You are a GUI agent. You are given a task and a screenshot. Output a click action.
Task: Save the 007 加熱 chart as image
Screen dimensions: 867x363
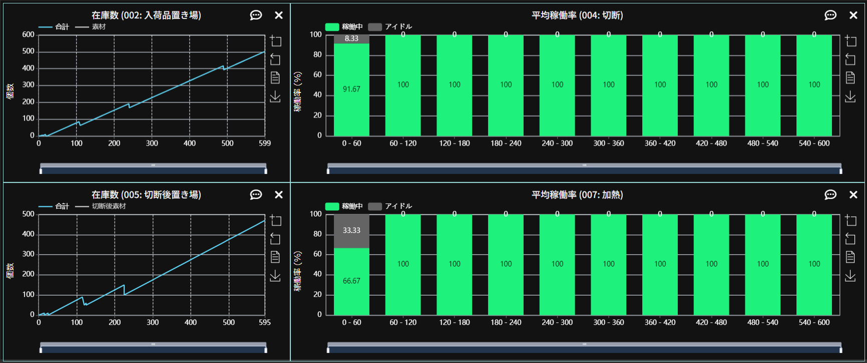(850, 276)
